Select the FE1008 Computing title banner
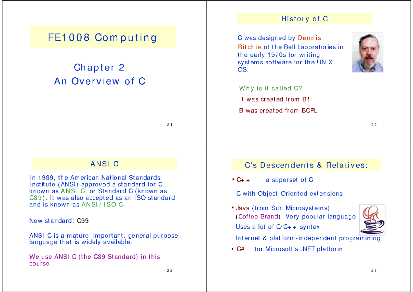Image resolution: width=413 pixels, height=292 pixels. point(103,37)
